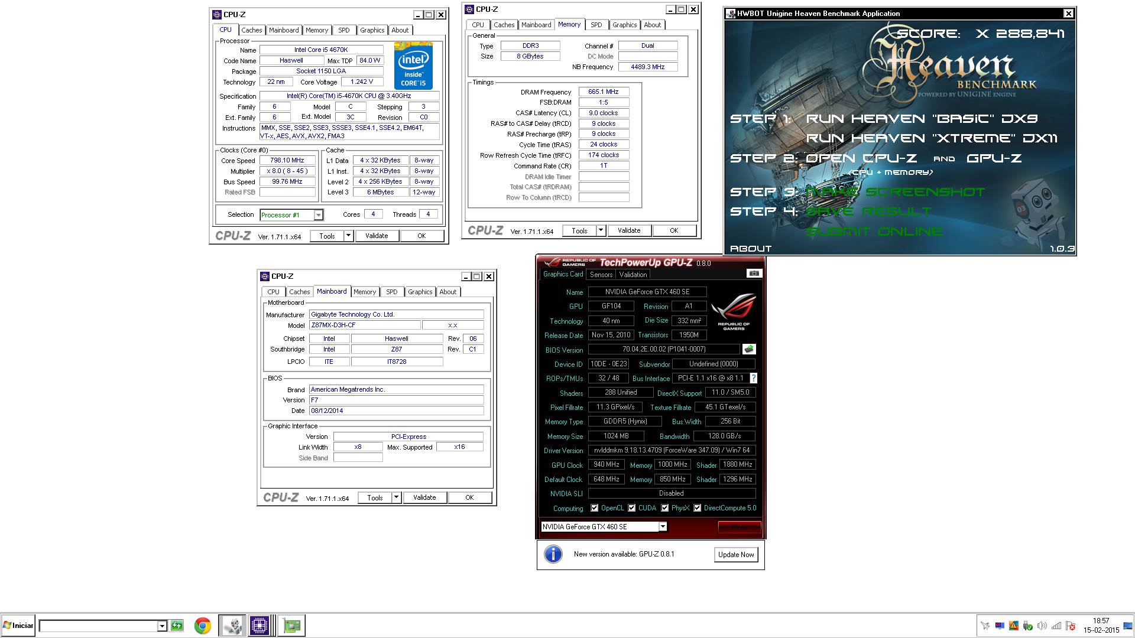Click Validate in CPU-Z CPU window
This screenshot has width=1135, height=638.
tap(377, 236)
